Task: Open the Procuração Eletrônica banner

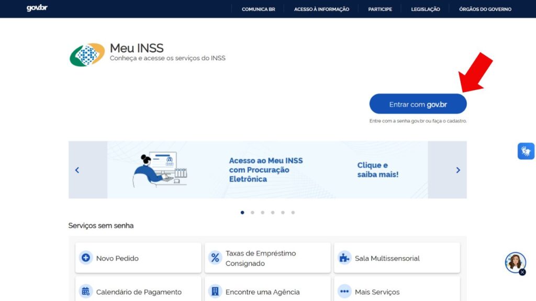Action: (267, 170)
